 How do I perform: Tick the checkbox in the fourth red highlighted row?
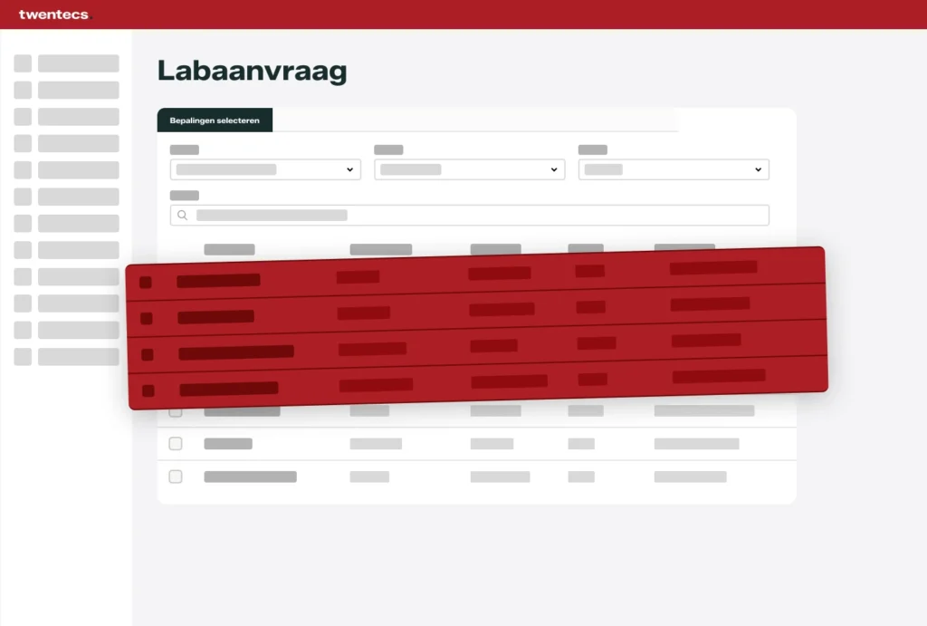click(x=148, y=391)
